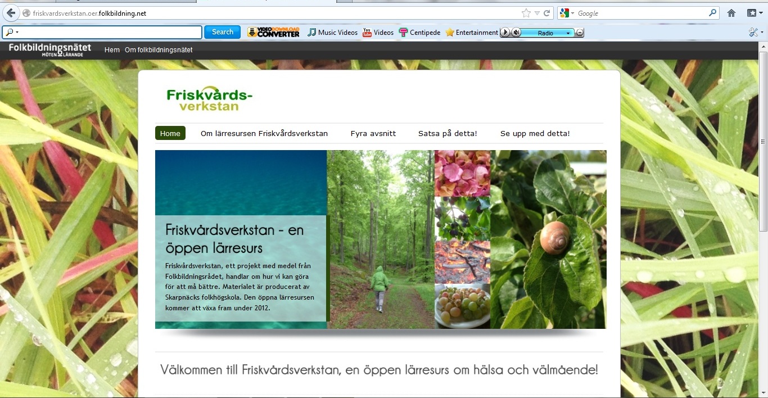Collapse the radio widget with minus button
The image size is (768, 398).
tap(580, 33)
